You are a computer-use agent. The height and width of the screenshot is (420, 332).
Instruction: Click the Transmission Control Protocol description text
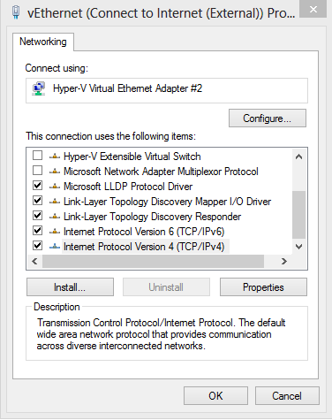[x=161, y=334]
